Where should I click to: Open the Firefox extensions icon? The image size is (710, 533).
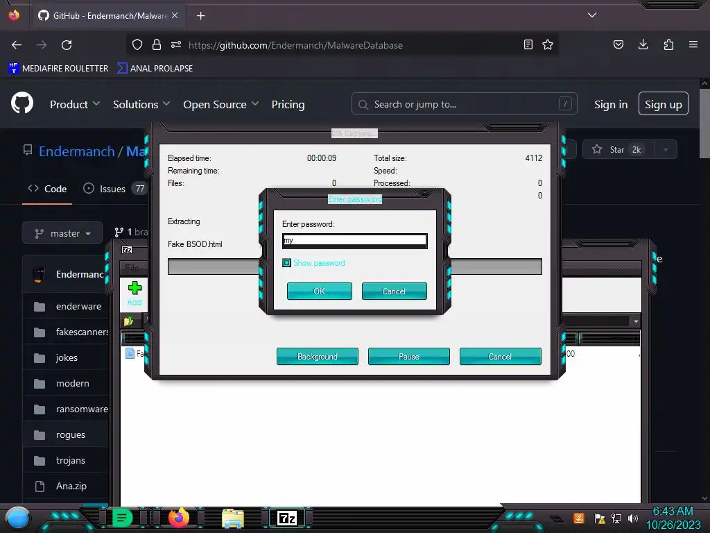[x=668, y=44]
